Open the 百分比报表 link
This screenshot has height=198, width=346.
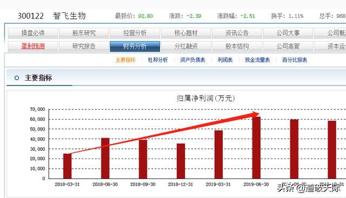click(295, 60)
